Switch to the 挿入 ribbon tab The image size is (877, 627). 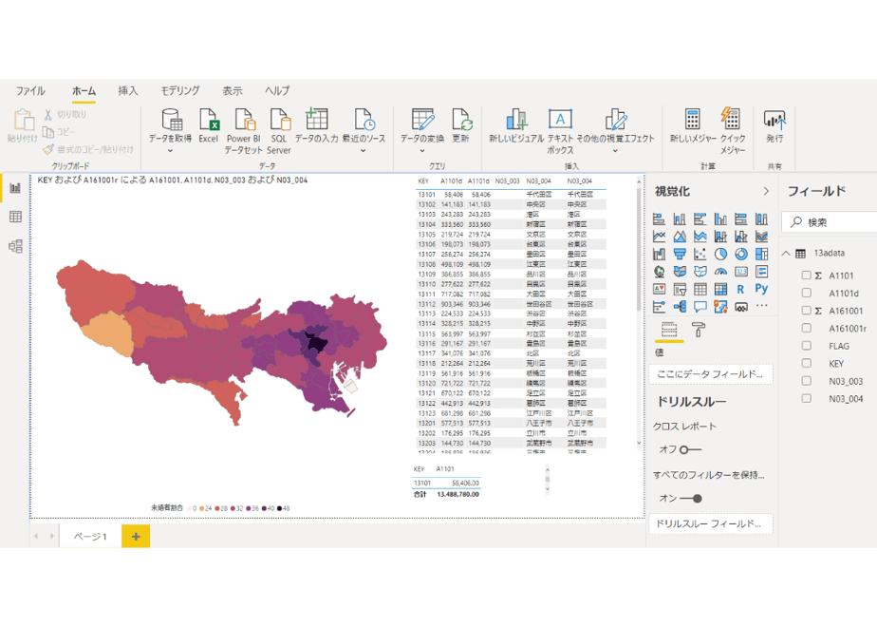point(128,90)
